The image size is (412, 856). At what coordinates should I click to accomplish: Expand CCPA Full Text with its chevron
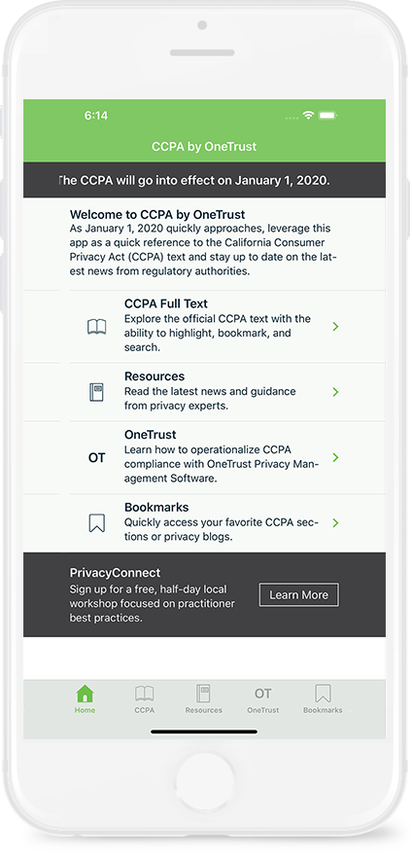[335, 327]
